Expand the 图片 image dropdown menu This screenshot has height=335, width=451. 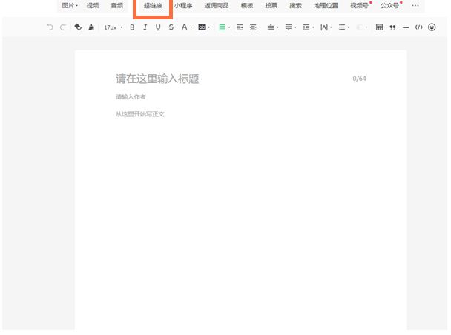(x=70, y=5)
